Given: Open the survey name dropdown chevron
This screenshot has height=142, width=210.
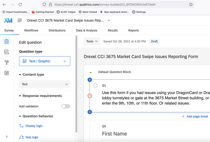Looking at the screenshot, I should (109, 20).
